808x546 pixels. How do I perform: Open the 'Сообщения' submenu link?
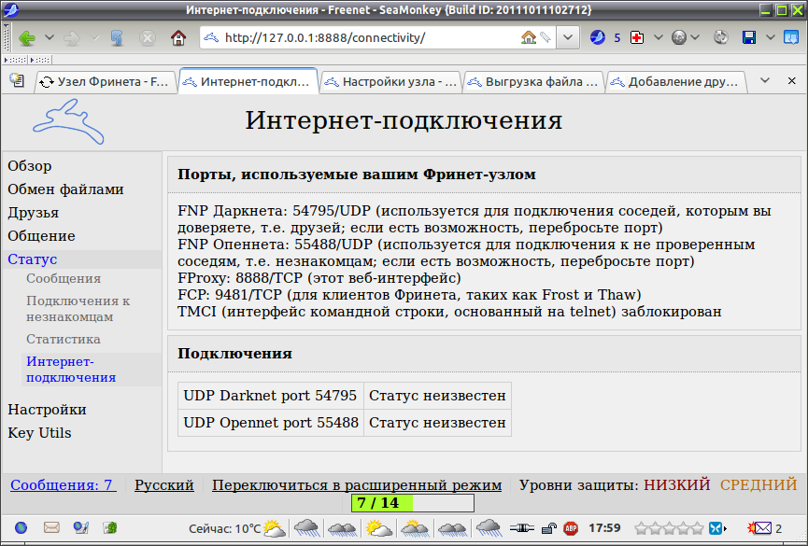[x=64, y=279]
